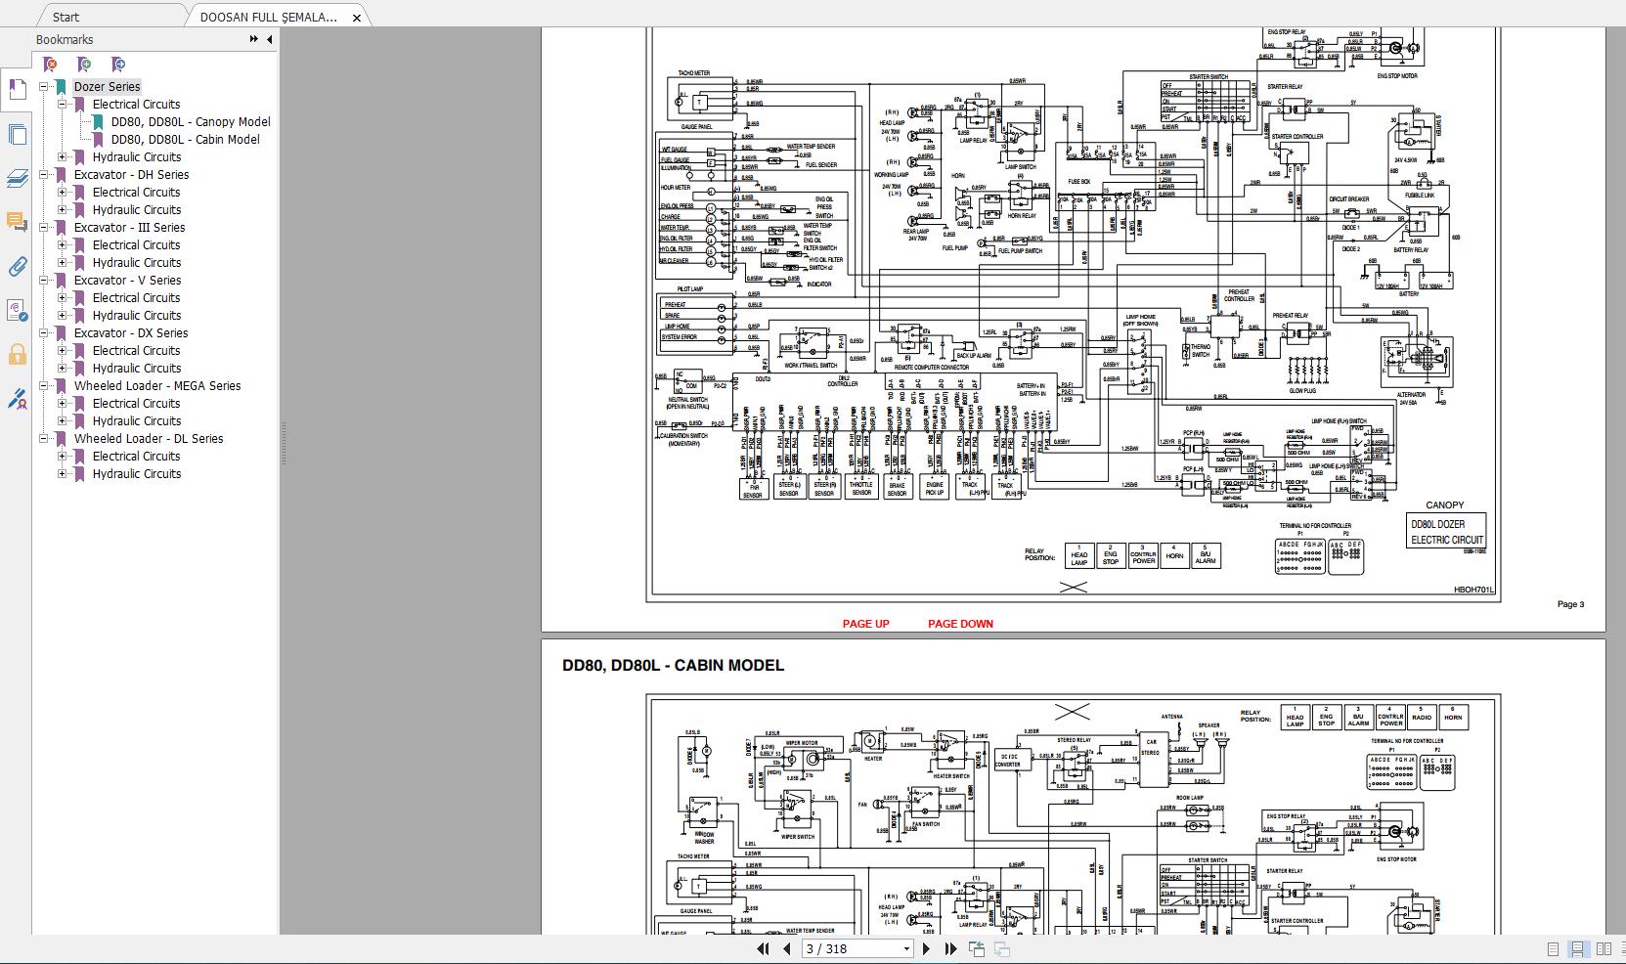Open the Page Thumbnails panel
This screenshot has width=1626, height=964.
(17, 134)
